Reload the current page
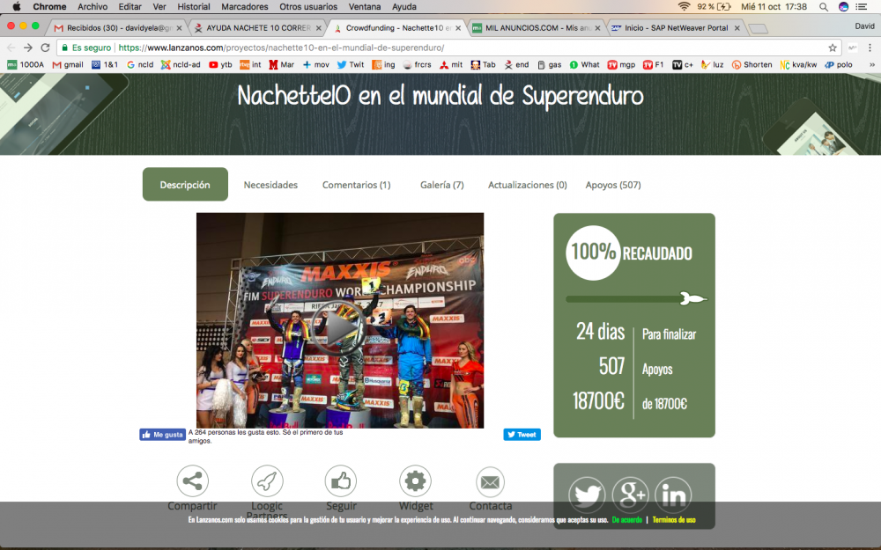Viewport: 881px width, 550px height. pos(46,48)
